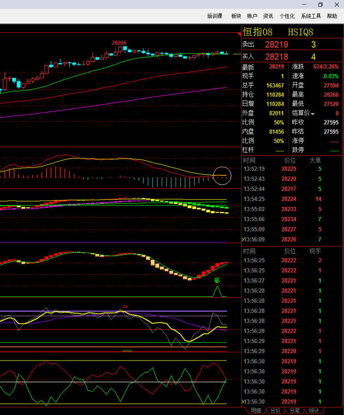Click the 卖出 price 28219

coord(276,45)
